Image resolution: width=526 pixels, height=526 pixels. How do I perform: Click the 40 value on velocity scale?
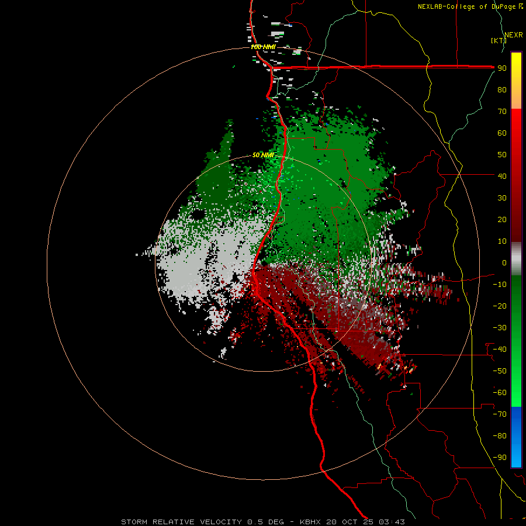pyautogui.click(x=502, y=176)
